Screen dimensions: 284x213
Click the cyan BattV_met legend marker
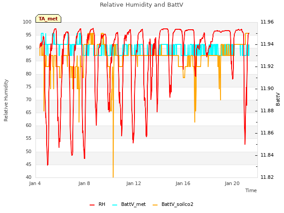pos(114,205)
